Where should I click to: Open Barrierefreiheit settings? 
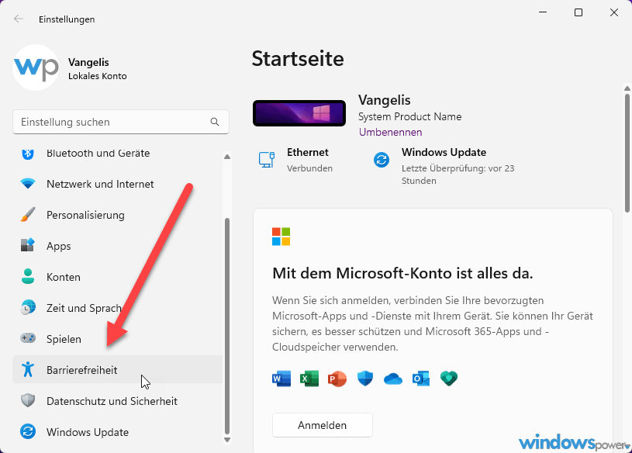(117, 369)
